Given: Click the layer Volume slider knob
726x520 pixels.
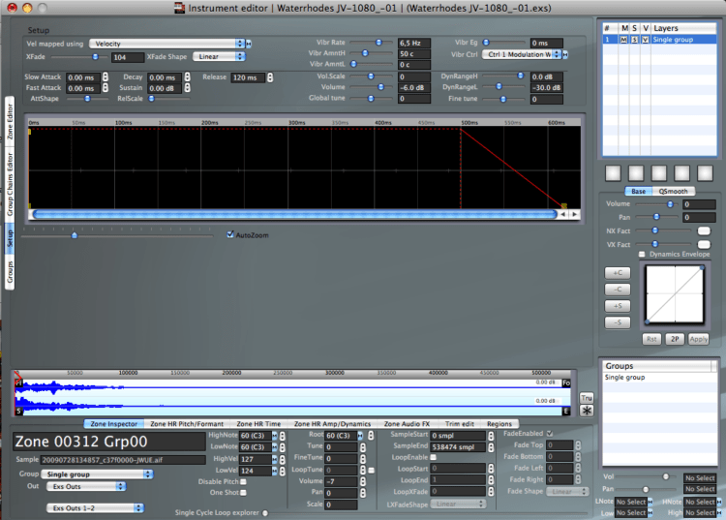Looking at the screenshot, I should 670,203.
